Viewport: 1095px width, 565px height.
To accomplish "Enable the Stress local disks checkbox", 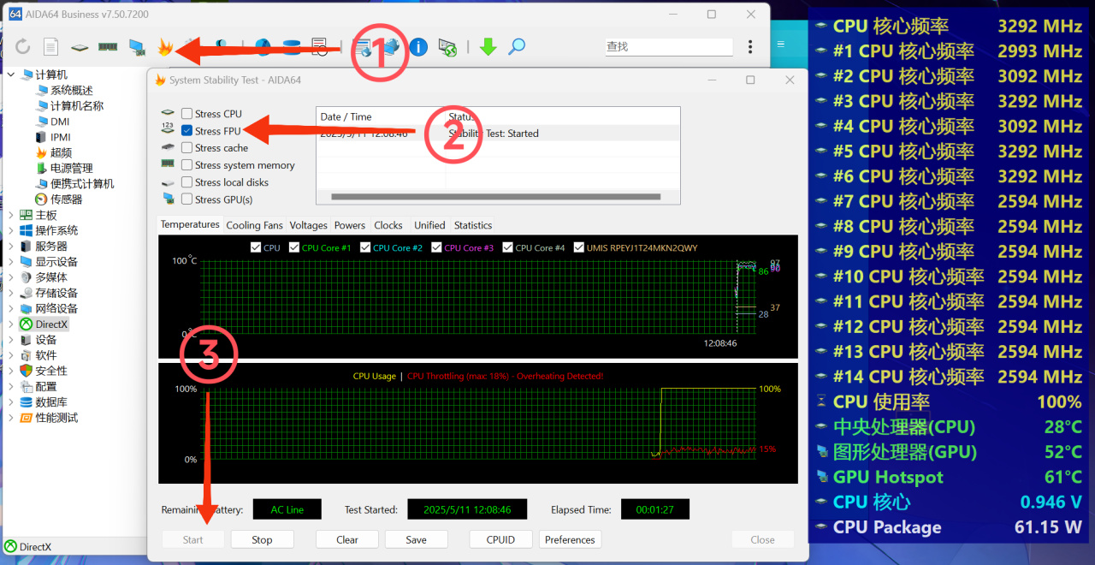I will (186, 182).
